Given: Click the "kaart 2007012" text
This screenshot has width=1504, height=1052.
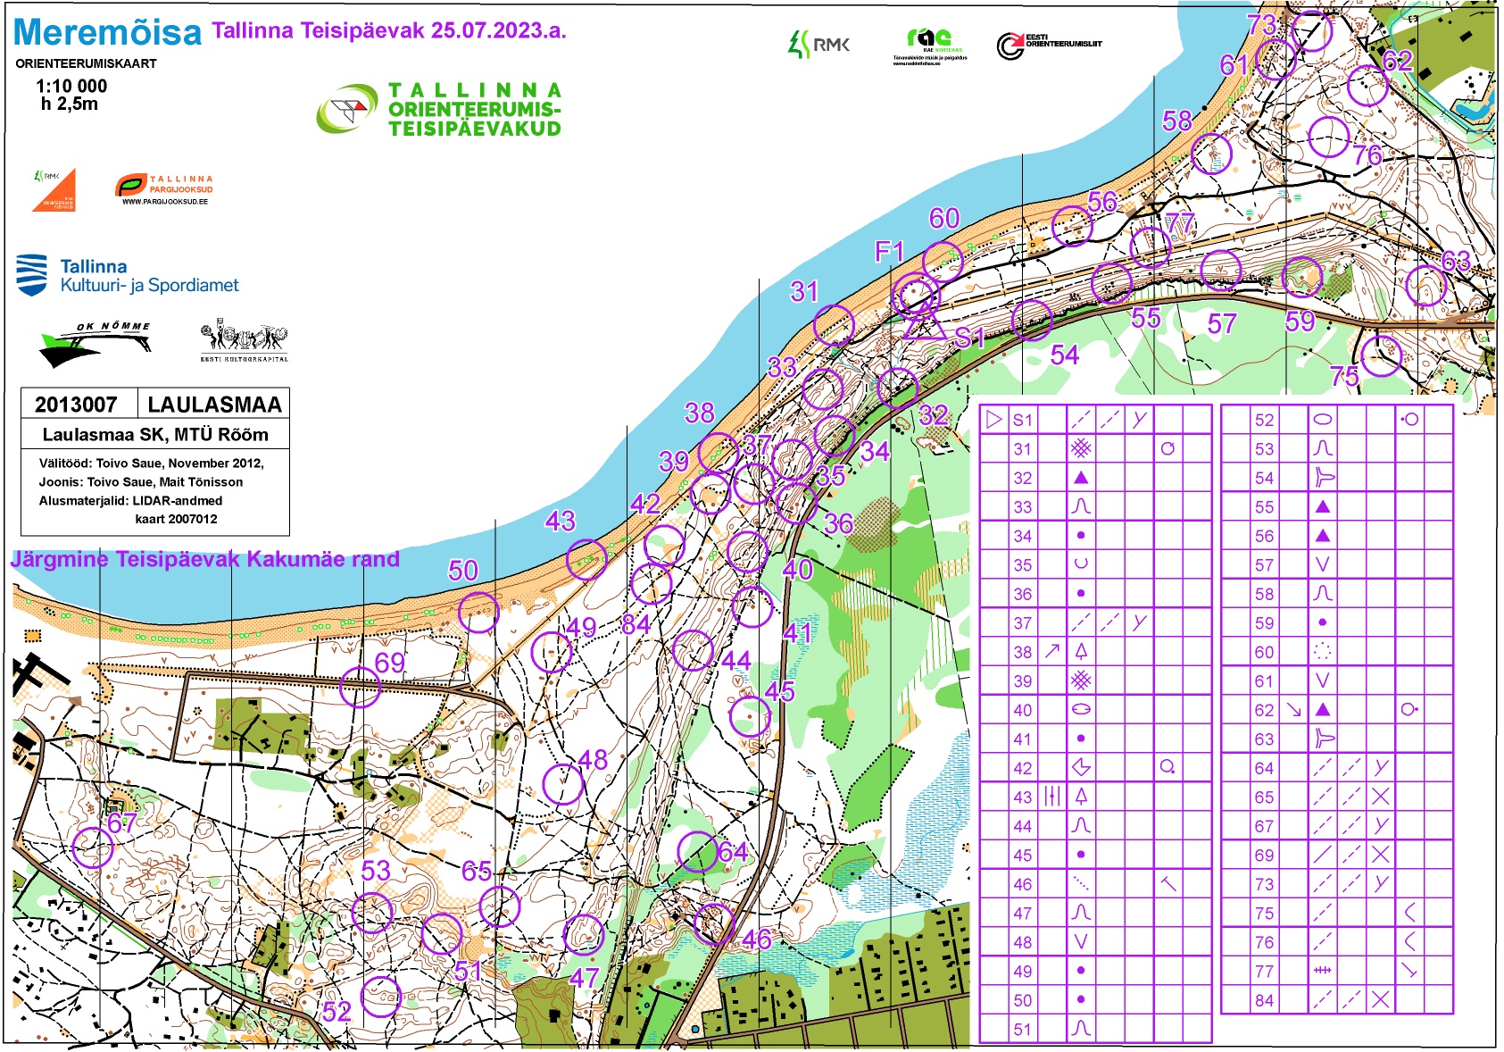Looking at the screenshot, I should [x=176, y=519].
